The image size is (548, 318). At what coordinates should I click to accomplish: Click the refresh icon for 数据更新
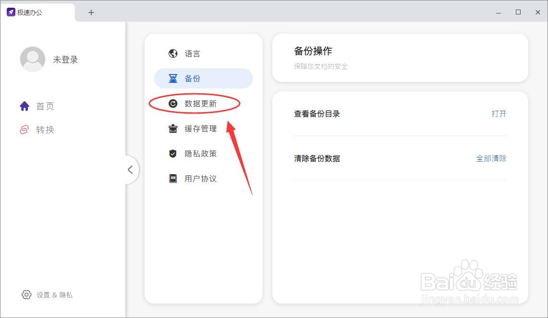tap(173, 103)
